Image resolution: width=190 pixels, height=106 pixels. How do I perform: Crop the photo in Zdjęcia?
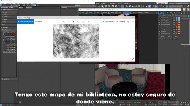(88, 21)
